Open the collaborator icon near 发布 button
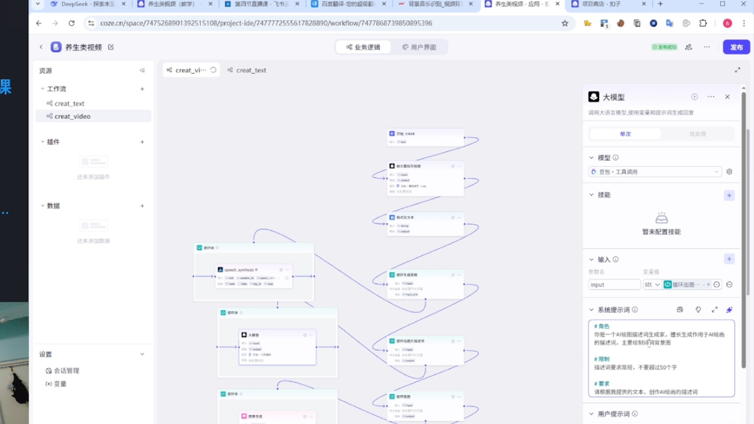This screenshot has height=424, width=754. click(x=688, y=47)
